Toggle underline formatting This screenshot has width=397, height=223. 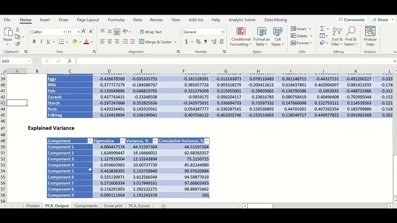point(48,42)
